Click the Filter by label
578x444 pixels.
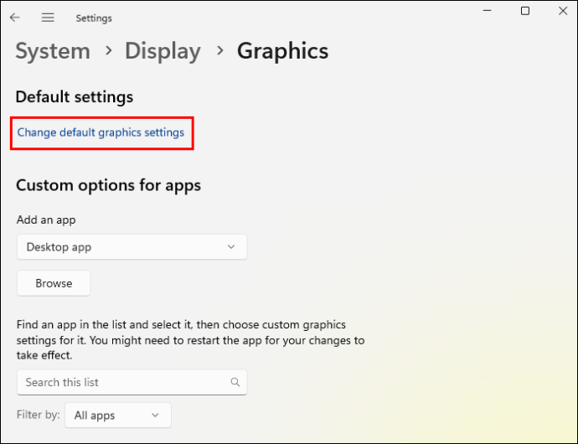[38, 415]
